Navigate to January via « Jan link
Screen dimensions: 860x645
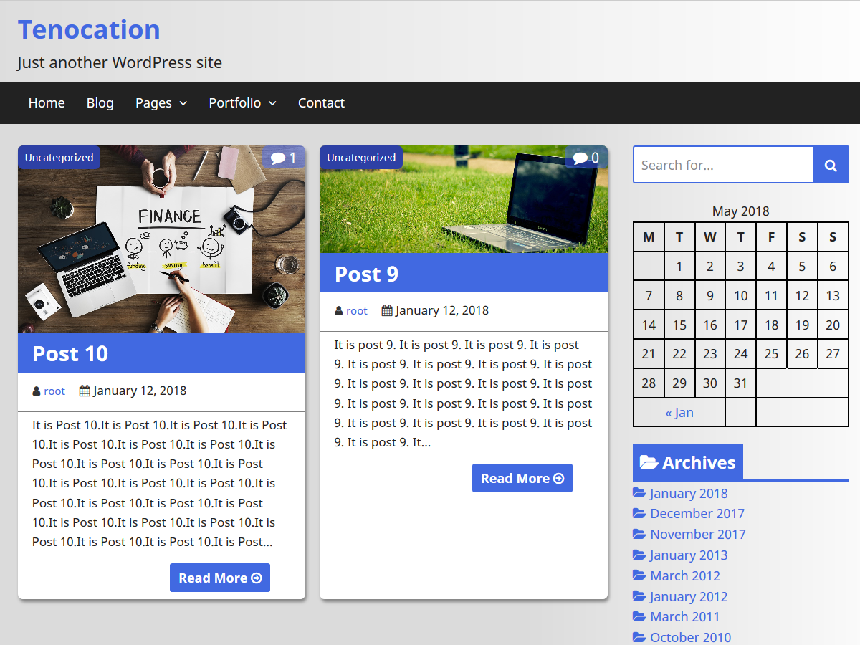(679, 412)
